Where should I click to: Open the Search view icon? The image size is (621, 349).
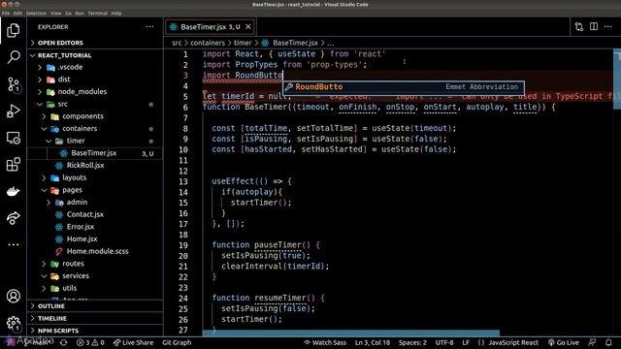point(13,57)
